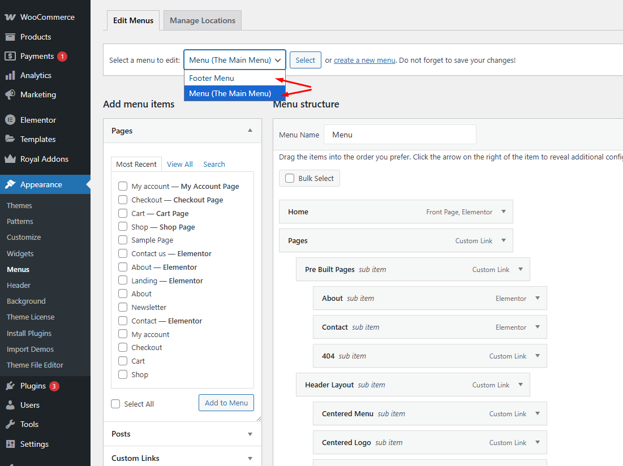Image resolution: width=623 pixels, height=466 pixels.
Task: Click the Pages box resize handle
Action: [x=259, y=418]
